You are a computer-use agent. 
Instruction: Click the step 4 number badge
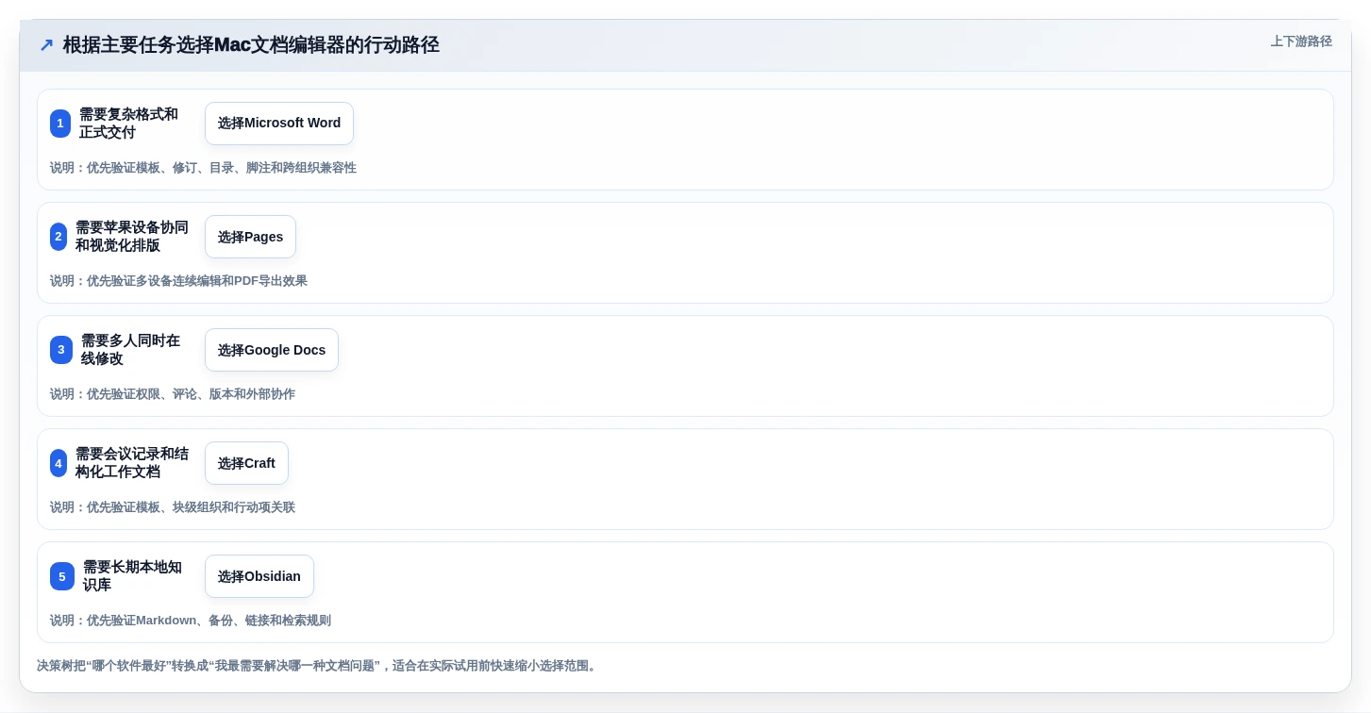(59, 463)
